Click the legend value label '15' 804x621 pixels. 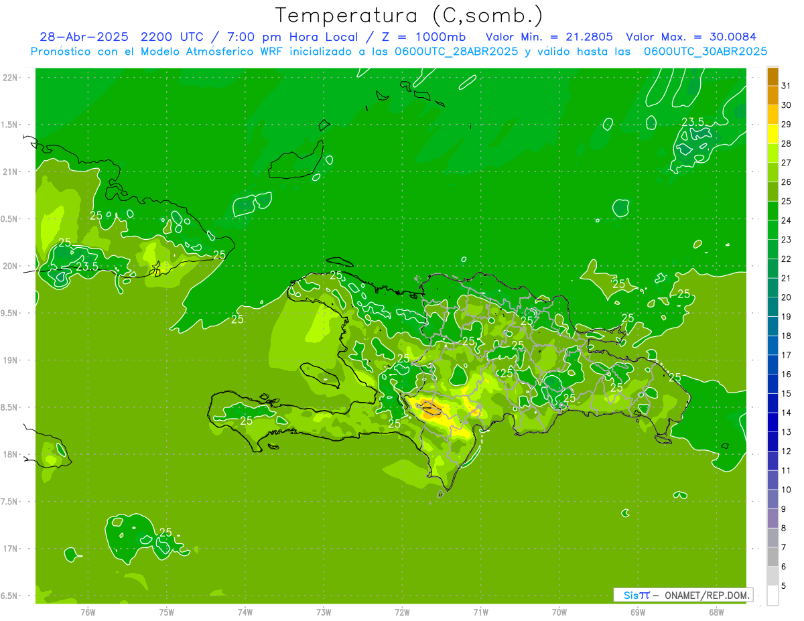[x=787, y=393]
